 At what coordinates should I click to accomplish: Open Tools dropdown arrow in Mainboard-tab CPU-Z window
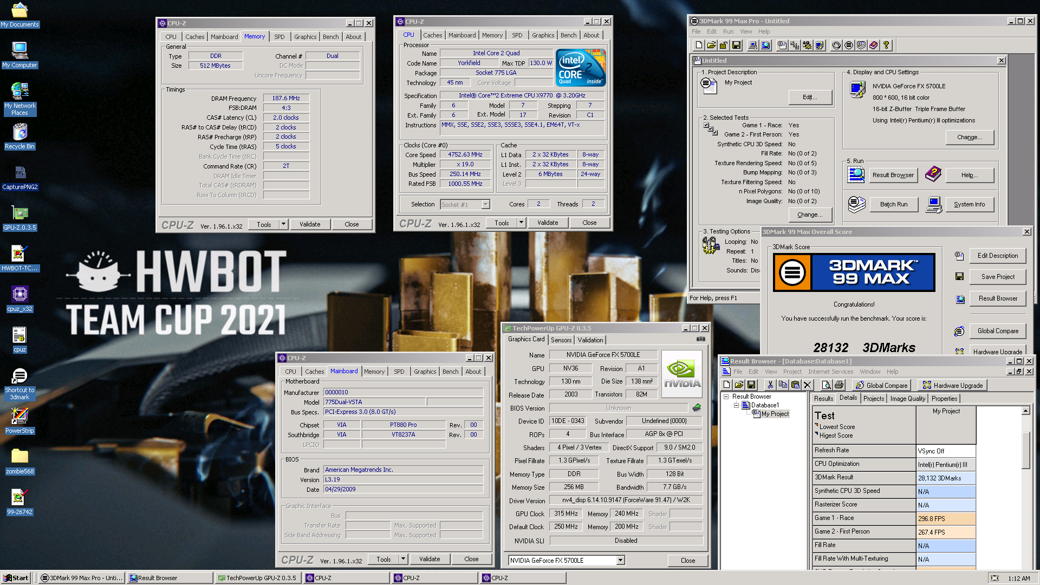click(403, 559)
